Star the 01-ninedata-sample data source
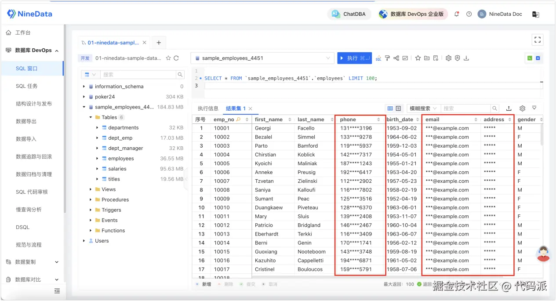 pyautogui.click(x=168, y=58)
